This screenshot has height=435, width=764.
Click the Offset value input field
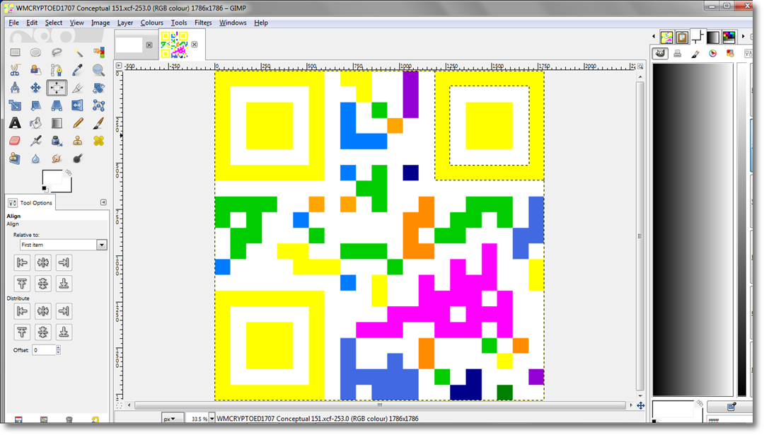click(44, 349)
